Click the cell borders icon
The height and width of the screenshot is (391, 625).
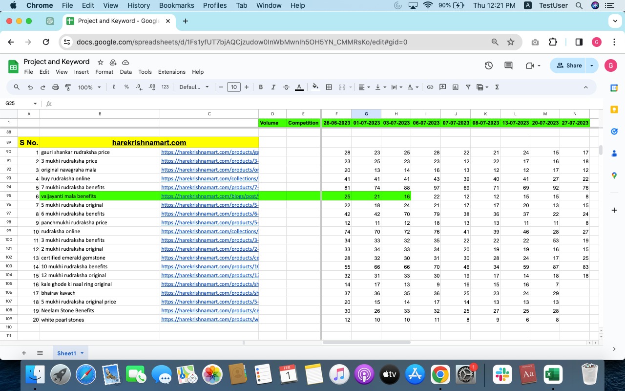point(329,87)
